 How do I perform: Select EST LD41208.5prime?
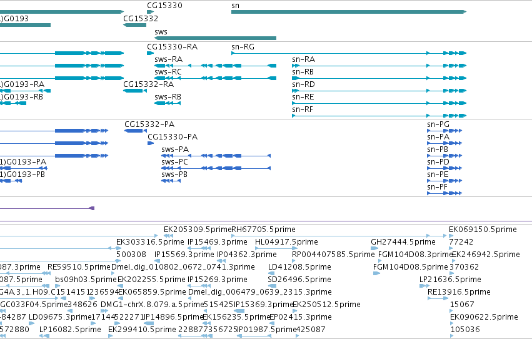[271, 273]
